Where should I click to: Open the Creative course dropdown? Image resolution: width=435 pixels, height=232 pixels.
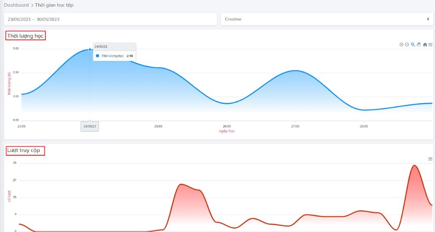327,19
